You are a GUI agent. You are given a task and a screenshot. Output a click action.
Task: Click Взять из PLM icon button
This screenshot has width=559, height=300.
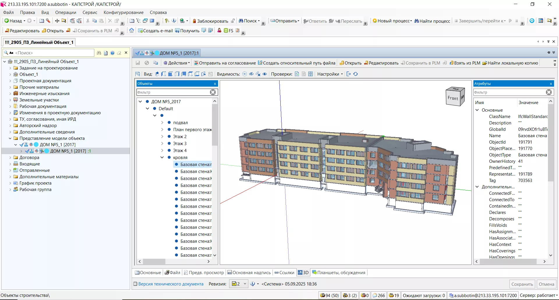pos(452,63)
